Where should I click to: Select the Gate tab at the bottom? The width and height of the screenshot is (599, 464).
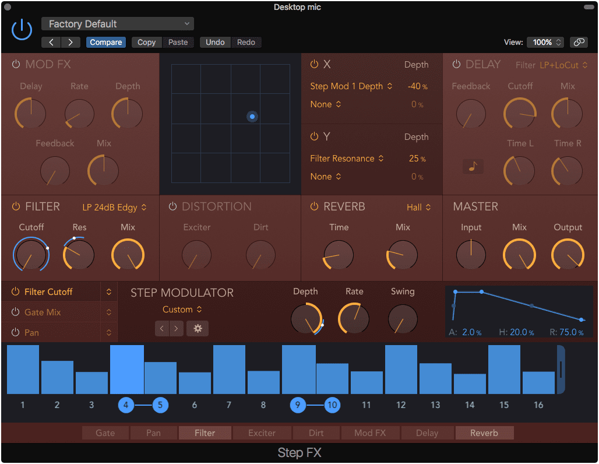pos(105,433)
